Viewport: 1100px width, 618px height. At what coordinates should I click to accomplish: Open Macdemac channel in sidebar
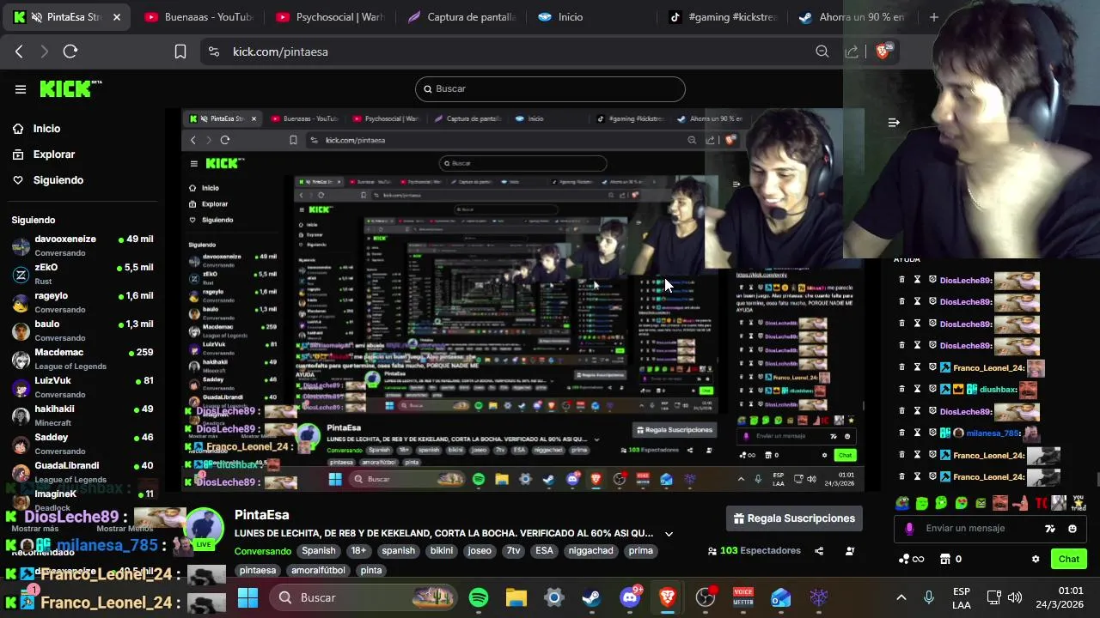82,359
